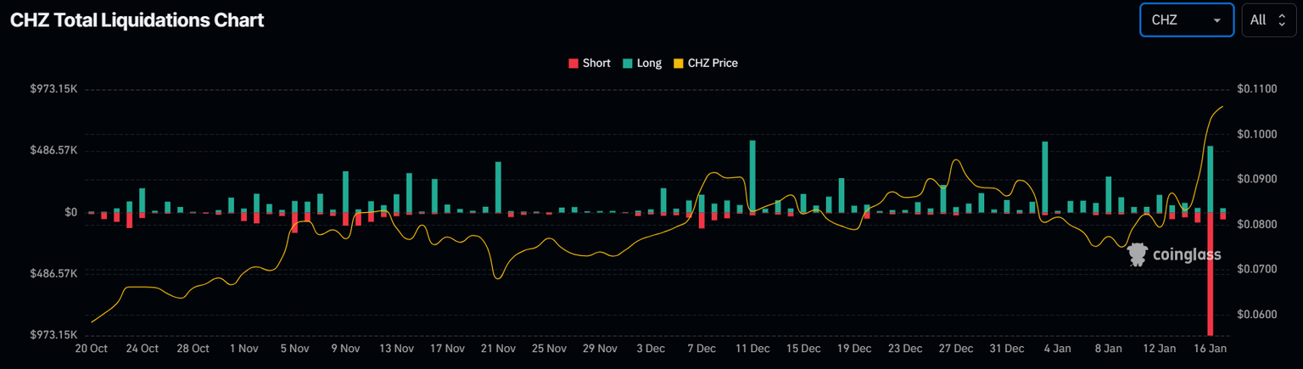Image resolution: width=1303 pixels, height=369 pixels.
Task: Click the 13 Nov date axis label
Action: tap(396, 349)
